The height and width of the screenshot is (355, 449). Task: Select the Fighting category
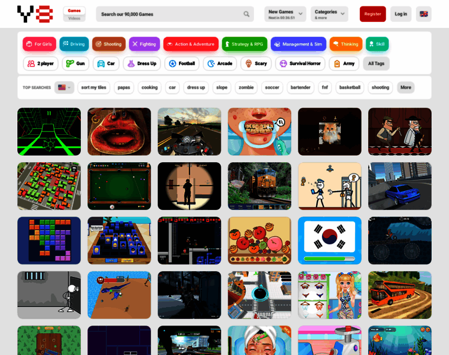click(144, 44)
